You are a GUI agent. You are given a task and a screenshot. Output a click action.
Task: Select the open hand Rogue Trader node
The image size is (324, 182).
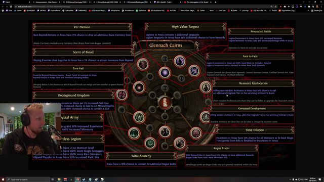pos(180,143)
